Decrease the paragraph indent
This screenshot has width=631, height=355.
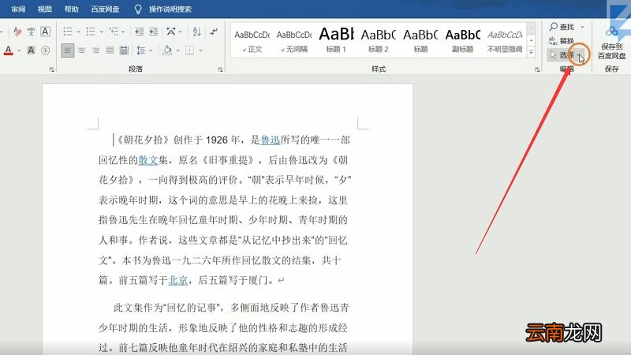[140, 32]
